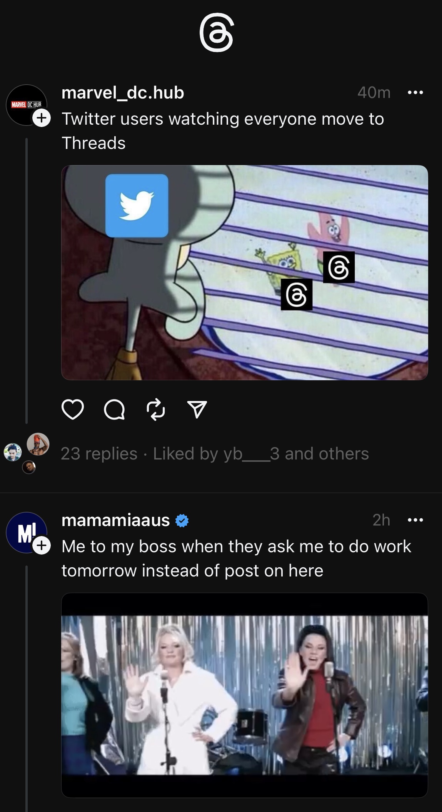Viewport: 442px width, 812px height.
Task: Open mamamiaaus username link
Action: tap(115, 520)
